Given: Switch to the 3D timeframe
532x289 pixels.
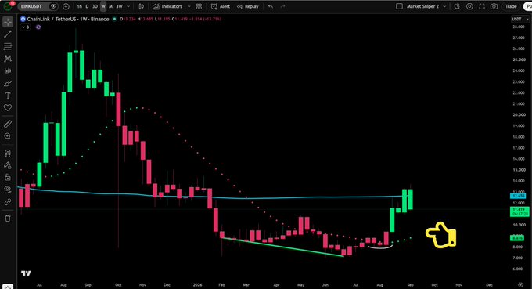Looking at the screenshot, I should click(x=95, y=6).
